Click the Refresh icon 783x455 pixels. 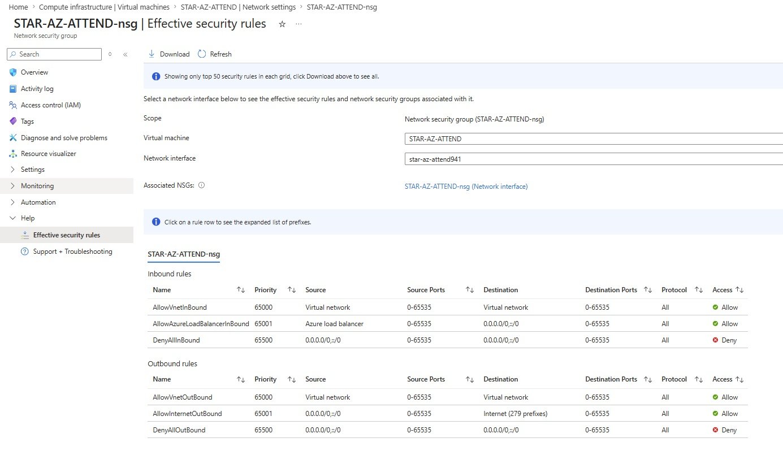pos(202,54)
